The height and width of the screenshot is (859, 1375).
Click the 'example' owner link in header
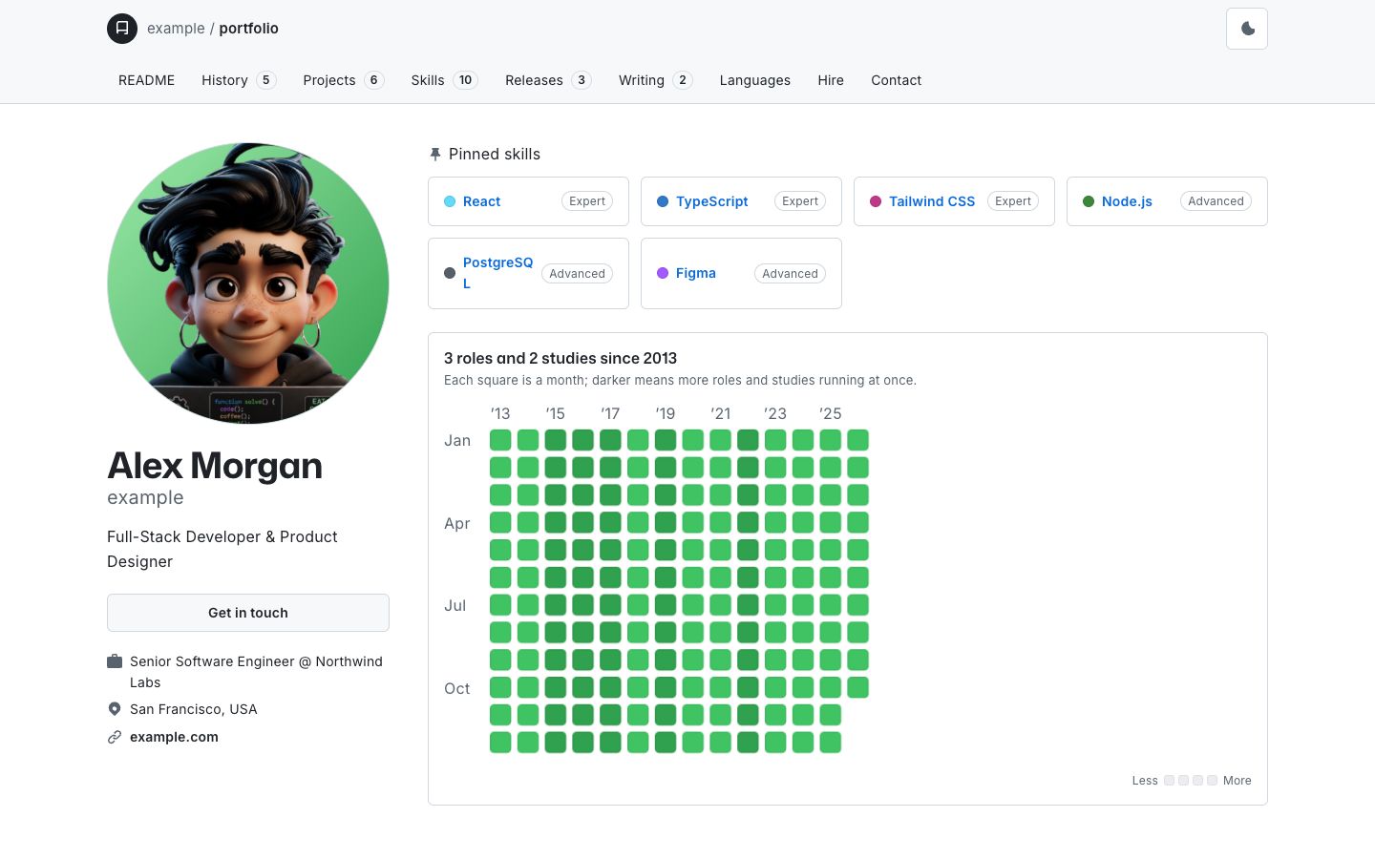point(176,29)
